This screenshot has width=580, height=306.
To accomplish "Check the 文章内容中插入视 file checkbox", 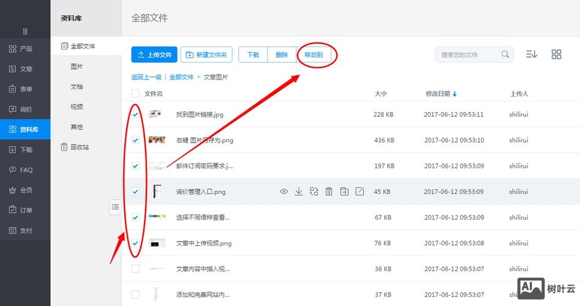I will click(135, 269).
